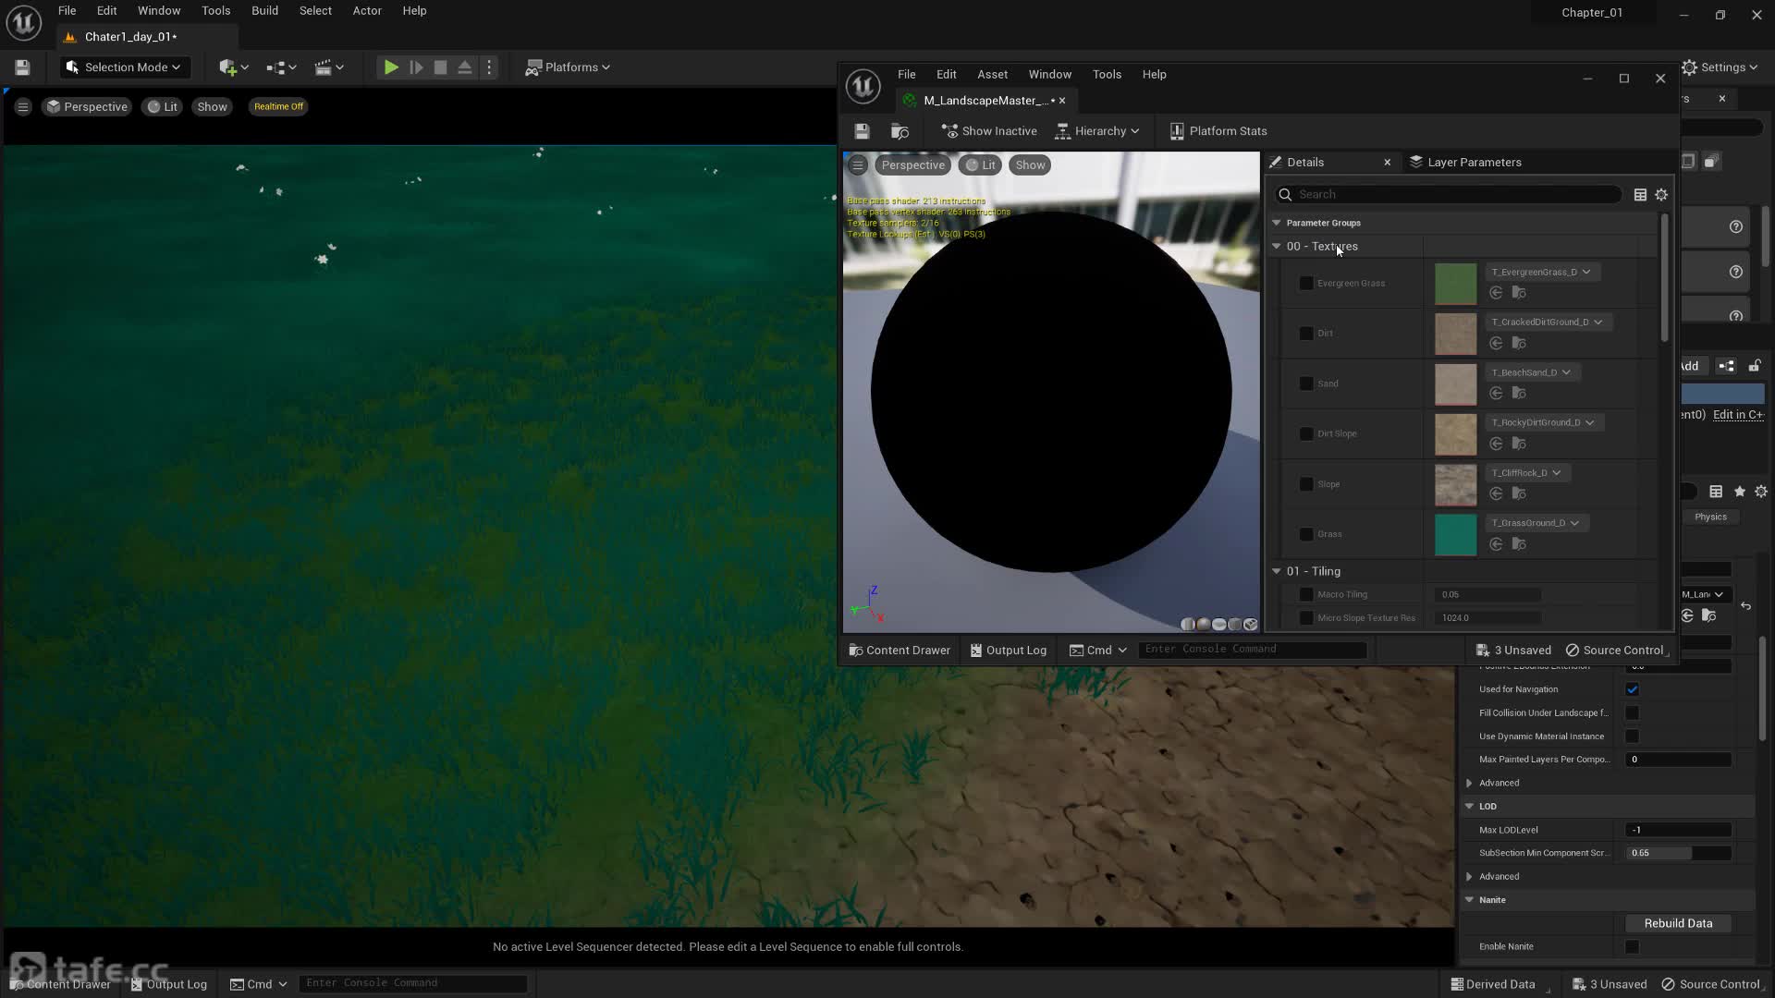Enable the Macro Tiling parameter checkbox
This screenshot has width=1775, height=998.
(1306, 595)
